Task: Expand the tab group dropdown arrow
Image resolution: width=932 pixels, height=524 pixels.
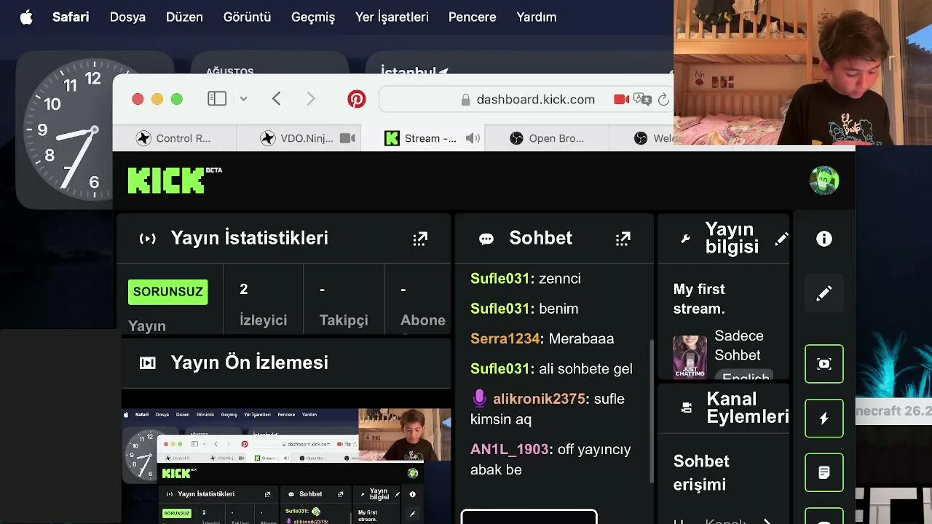Action: tap(243, 99)
